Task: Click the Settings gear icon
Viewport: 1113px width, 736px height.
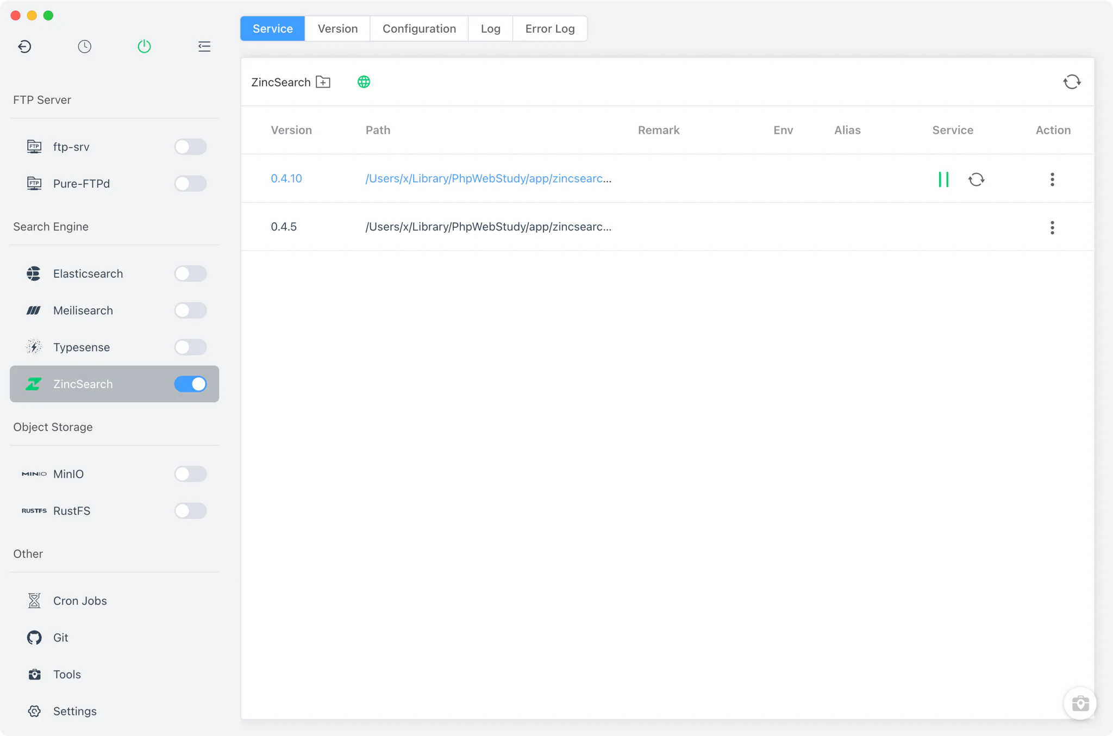Action: (34, 711)
